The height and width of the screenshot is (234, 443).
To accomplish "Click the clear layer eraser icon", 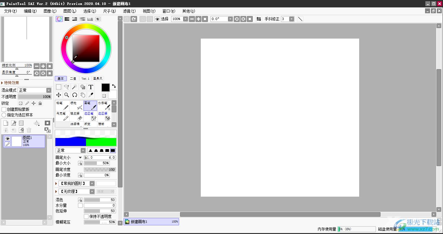I will pyautogui.click(x=21, y=130).
